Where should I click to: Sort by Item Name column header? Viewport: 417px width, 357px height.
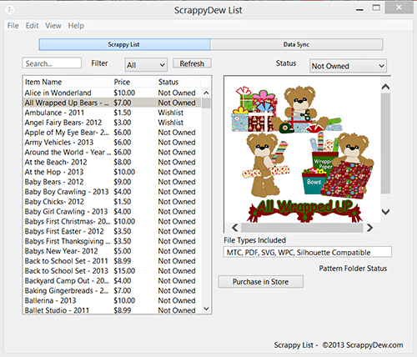pyautogui.click(x=67, y=82)
